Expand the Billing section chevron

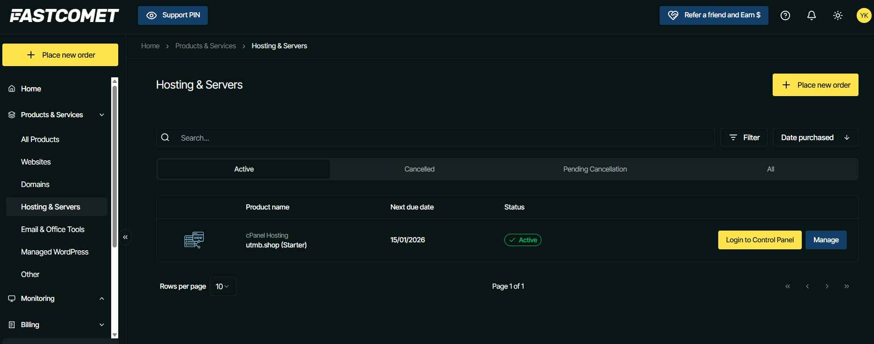coord(102,325)
